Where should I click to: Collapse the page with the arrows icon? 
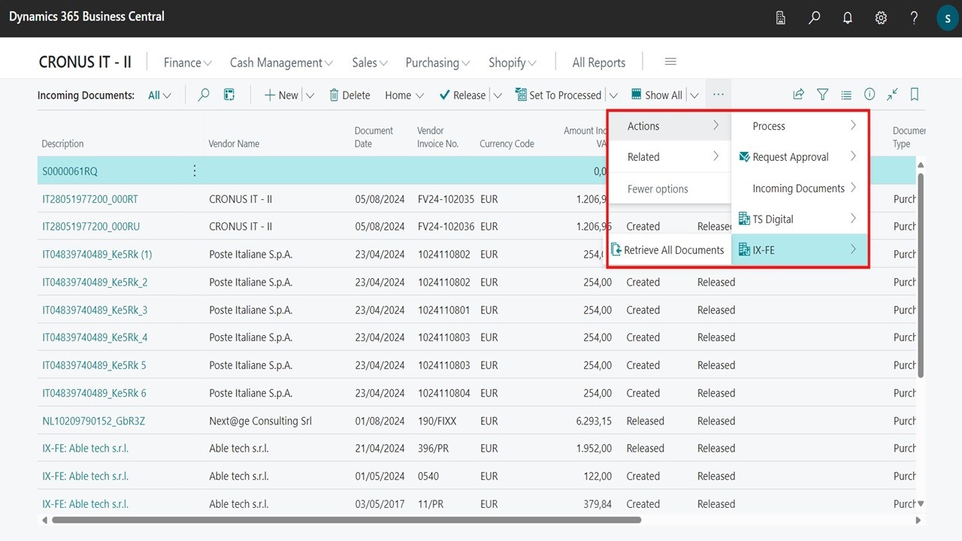click(892, 95)
